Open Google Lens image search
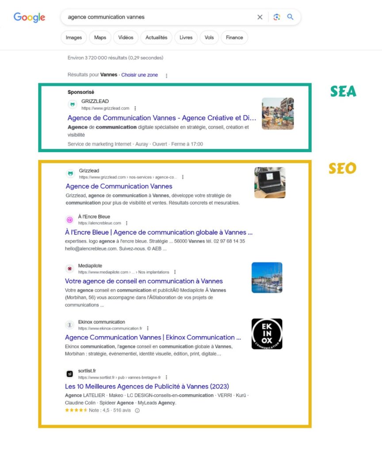 (x=276, y=17)
